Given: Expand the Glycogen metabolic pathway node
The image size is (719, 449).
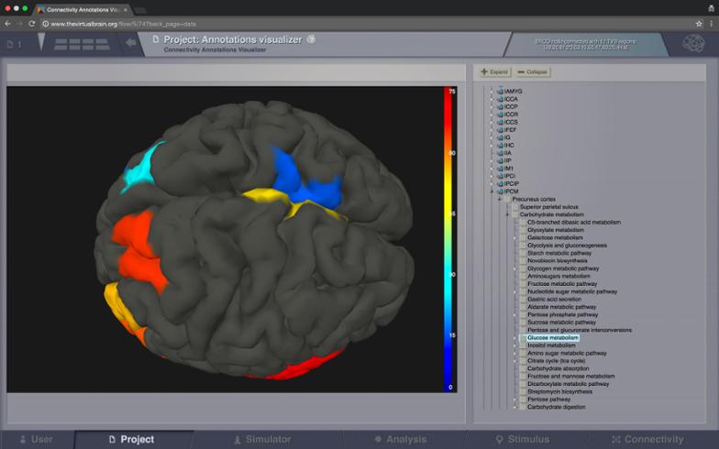Looking at the screenshot, I should 514,268.
